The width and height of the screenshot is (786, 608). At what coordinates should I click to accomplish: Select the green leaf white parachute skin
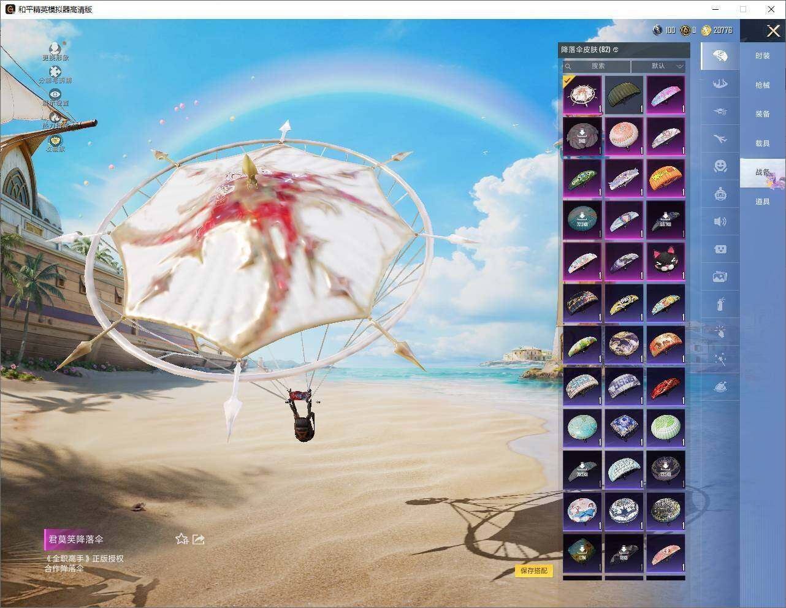pyautogui.click(x=666, y=428)
